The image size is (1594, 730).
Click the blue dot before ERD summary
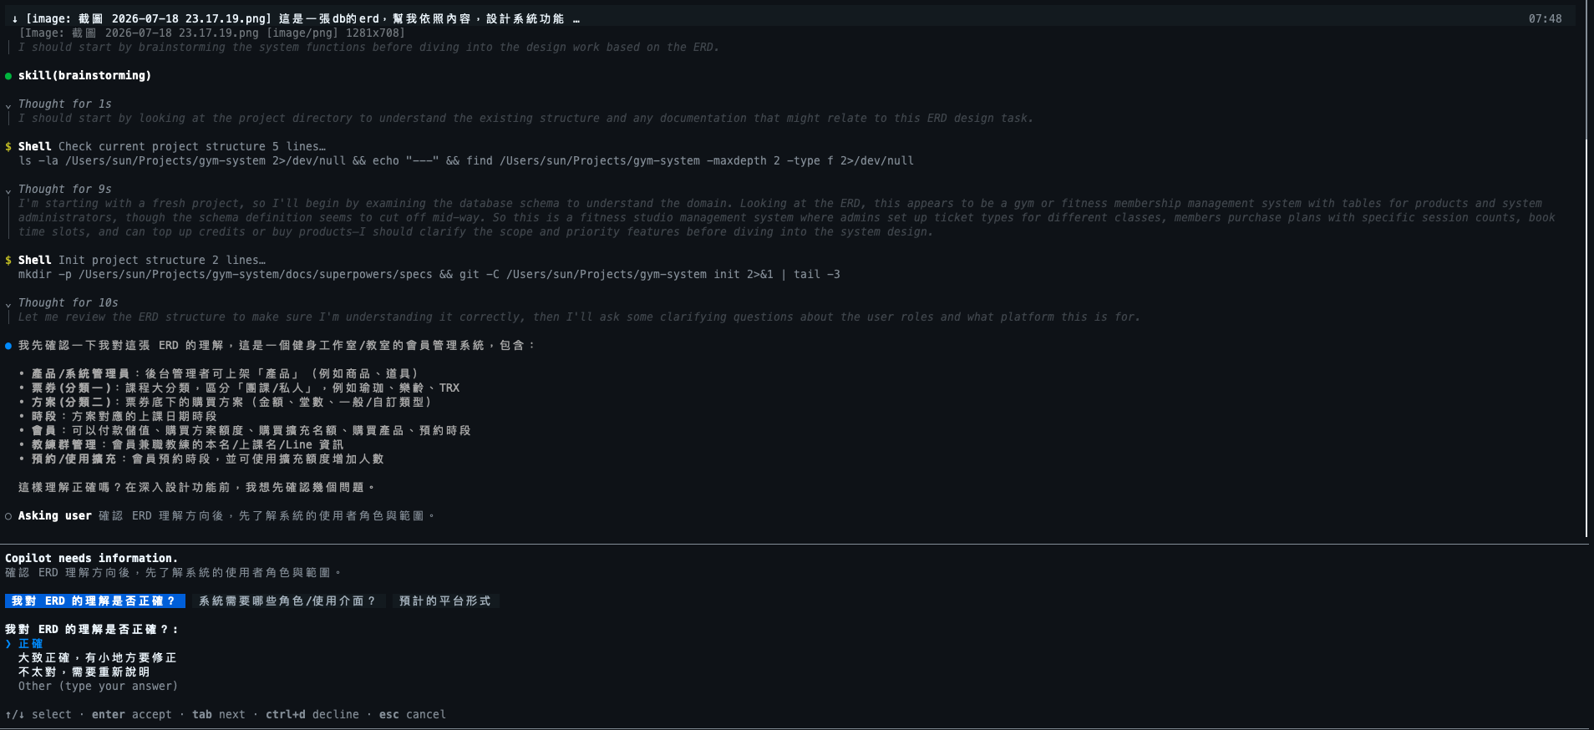(x=8, y=346)
